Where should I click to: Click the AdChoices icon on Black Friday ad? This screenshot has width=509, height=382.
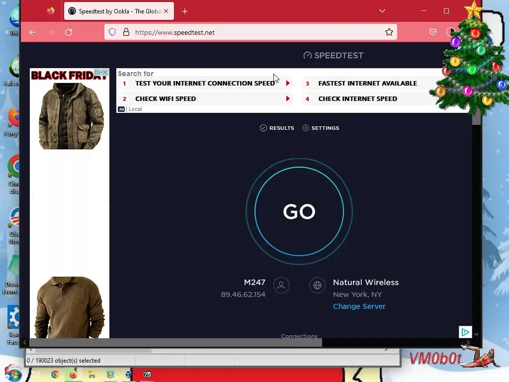point(98,73)
